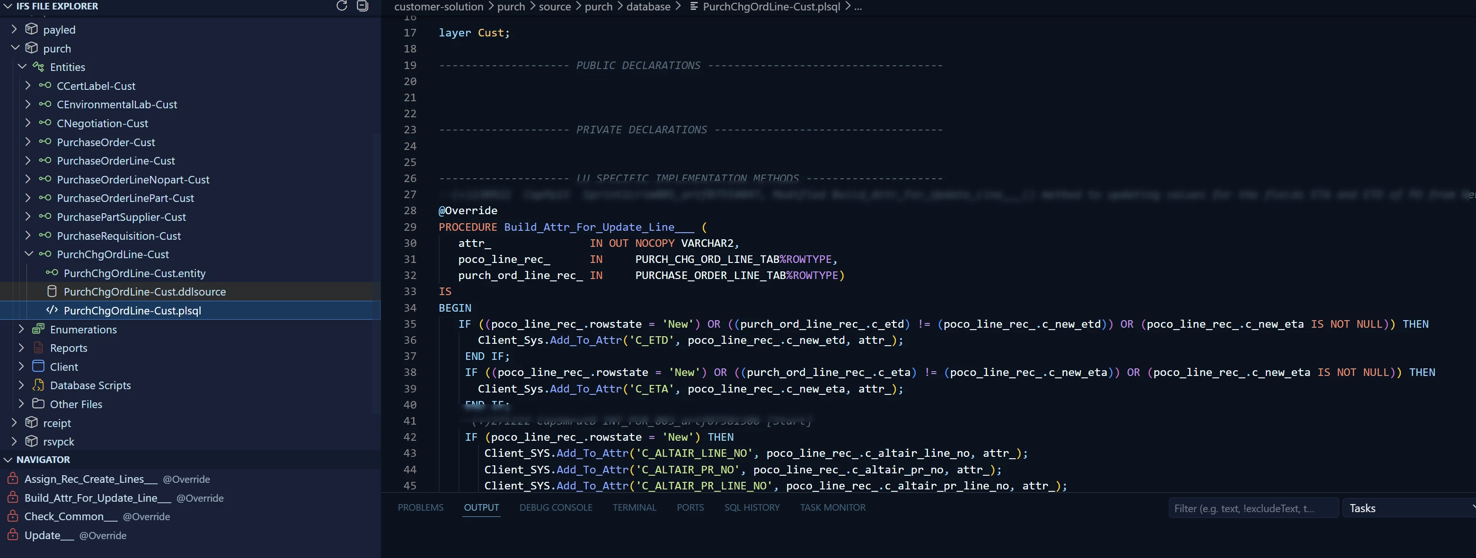
Task: Click the Database Scripts icon
Action: coord(38,384)
